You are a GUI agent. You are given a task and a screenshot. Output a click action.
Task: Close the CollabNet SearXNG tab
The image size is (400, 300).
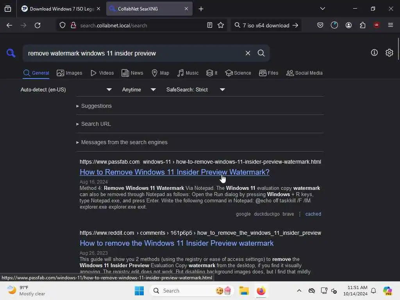[186, 9]
